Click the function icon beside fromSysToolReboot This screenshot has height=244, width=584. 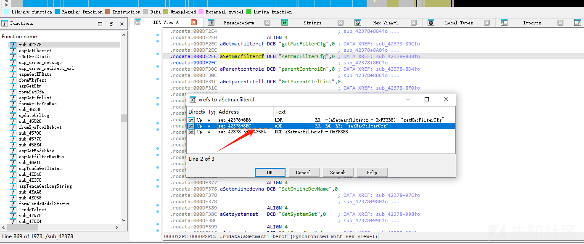pyautogui.click(x=13, y=127)
